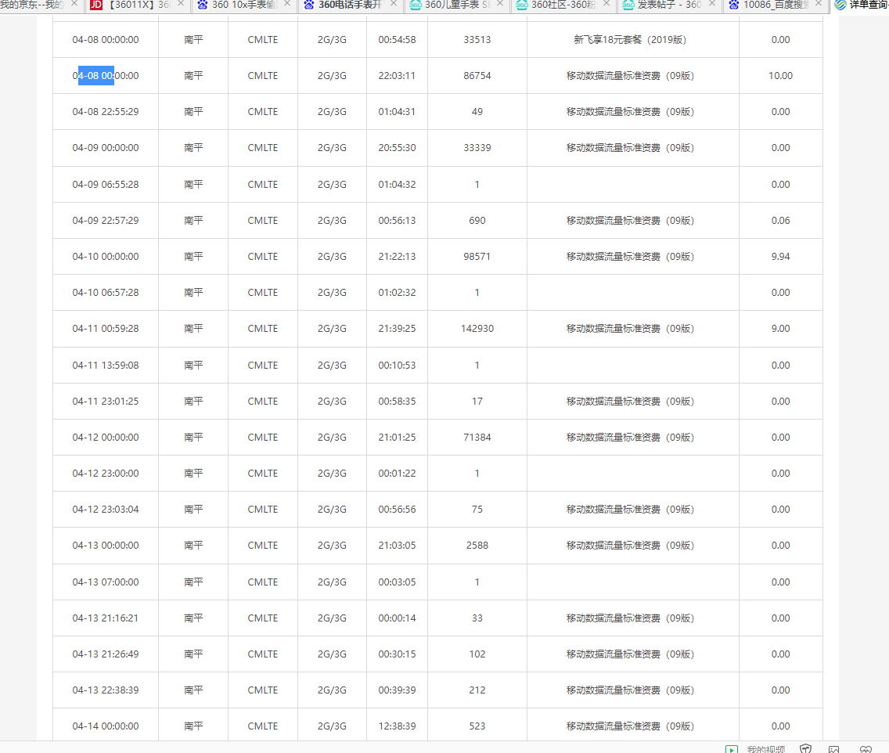The width and height of the screenshot is (889, 753).
Task: Click the 690 usage value
Action: point(477,220)
